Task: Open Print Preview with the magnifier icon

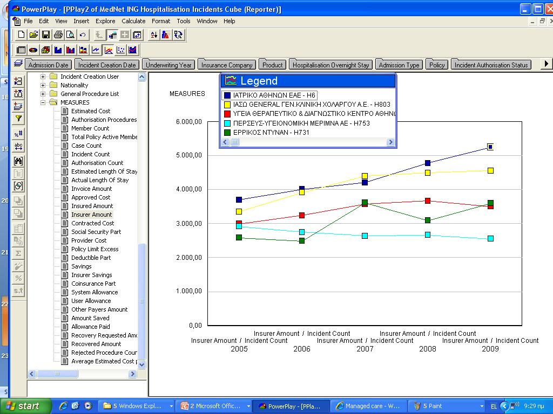Action: click(x=71, y=34)
